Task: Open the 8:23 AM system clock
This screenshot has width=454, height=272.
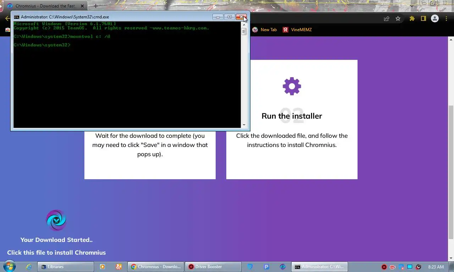Action: coord(436,267)
